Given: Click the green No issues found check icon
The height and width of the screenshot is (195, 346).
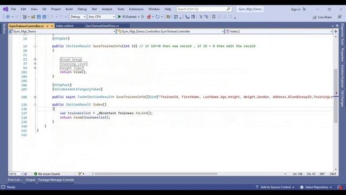Looking at the screenshot, I should 36,174.
